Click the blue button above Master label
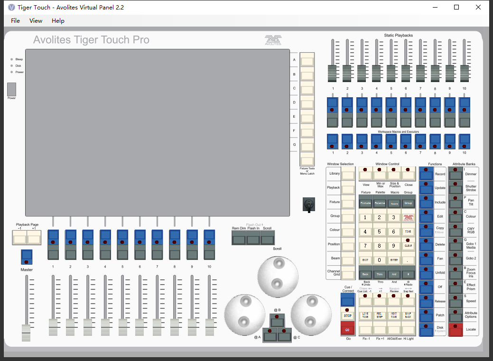The height and width of the screenshot is (361, 493). pyautogui.click(x=27, y=257)
